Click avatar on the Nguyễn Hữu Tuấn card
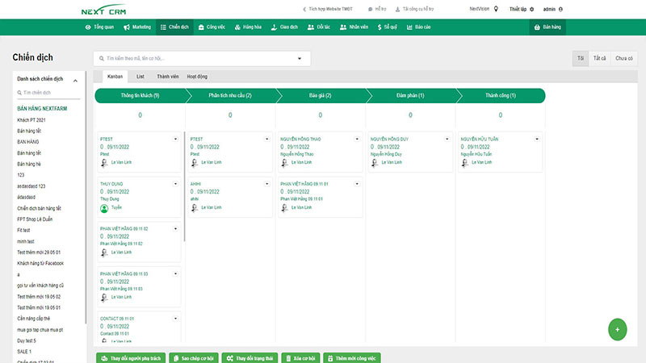The width and height of the screenshot is (646, 363). [466, 162]
